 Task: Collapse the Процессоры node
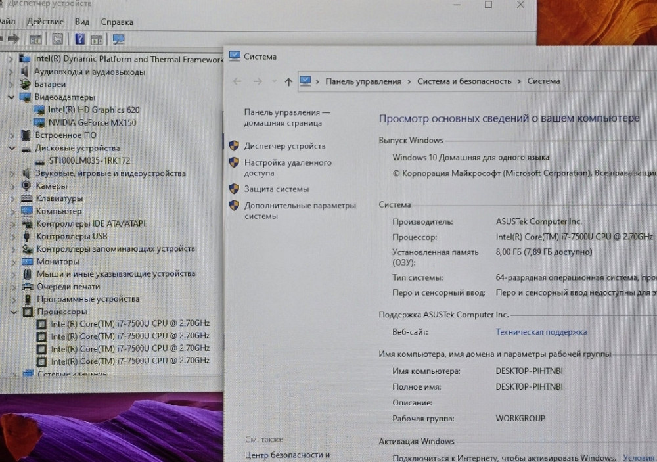tap(14, 312)
